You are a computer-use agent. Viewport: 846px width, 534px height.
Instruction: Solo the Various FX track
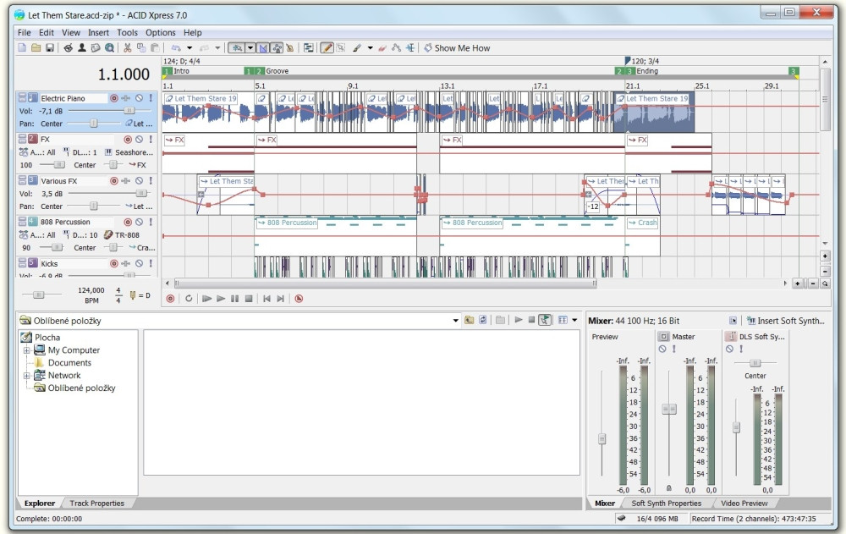pyautogui.click(x=151, y=180)
